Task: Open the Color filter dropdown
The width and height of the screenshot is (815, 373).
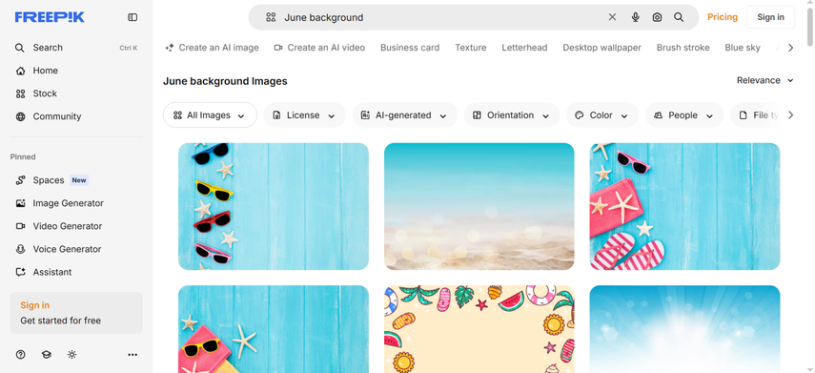Action: 601,115
